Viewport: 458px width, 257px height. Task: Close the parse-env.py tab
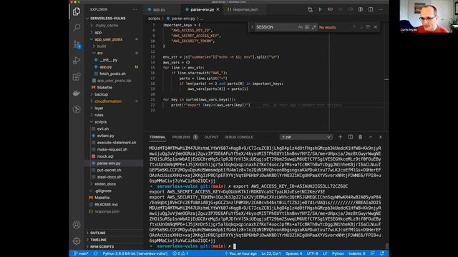coord(218,9)
